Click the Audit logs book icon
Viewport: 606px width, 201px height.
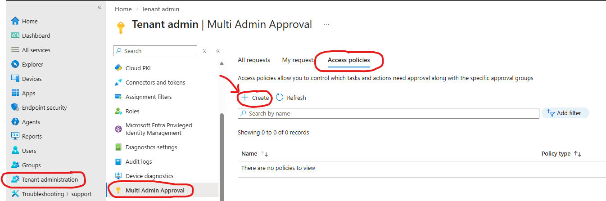click(x=118, y=161)
